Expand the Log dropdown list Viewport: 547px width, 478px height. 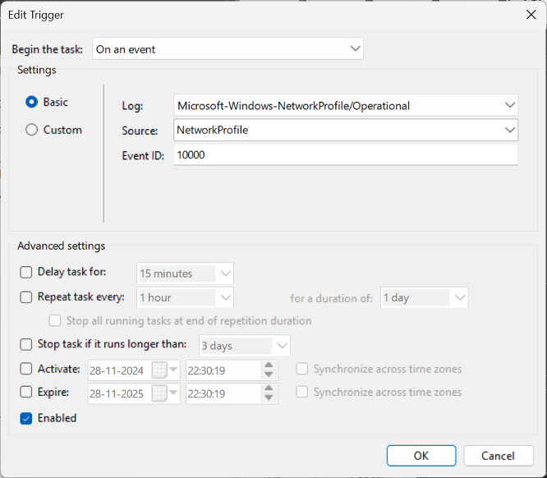click(x=510, y=105)
